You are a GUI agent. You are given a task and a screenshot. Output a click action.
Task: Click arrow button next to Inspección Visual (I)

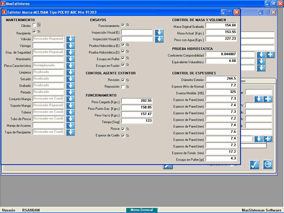159,39
